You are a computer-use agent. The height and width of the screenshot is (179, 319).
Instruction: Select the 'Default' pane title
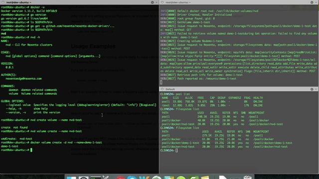170,89
